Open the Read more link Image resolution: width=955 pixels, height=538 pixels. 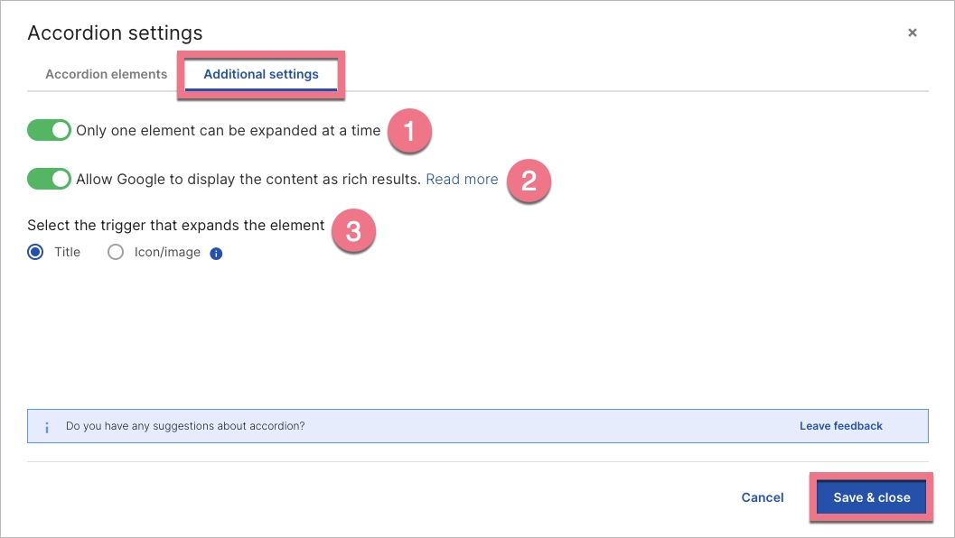click(x=462, y=179)
